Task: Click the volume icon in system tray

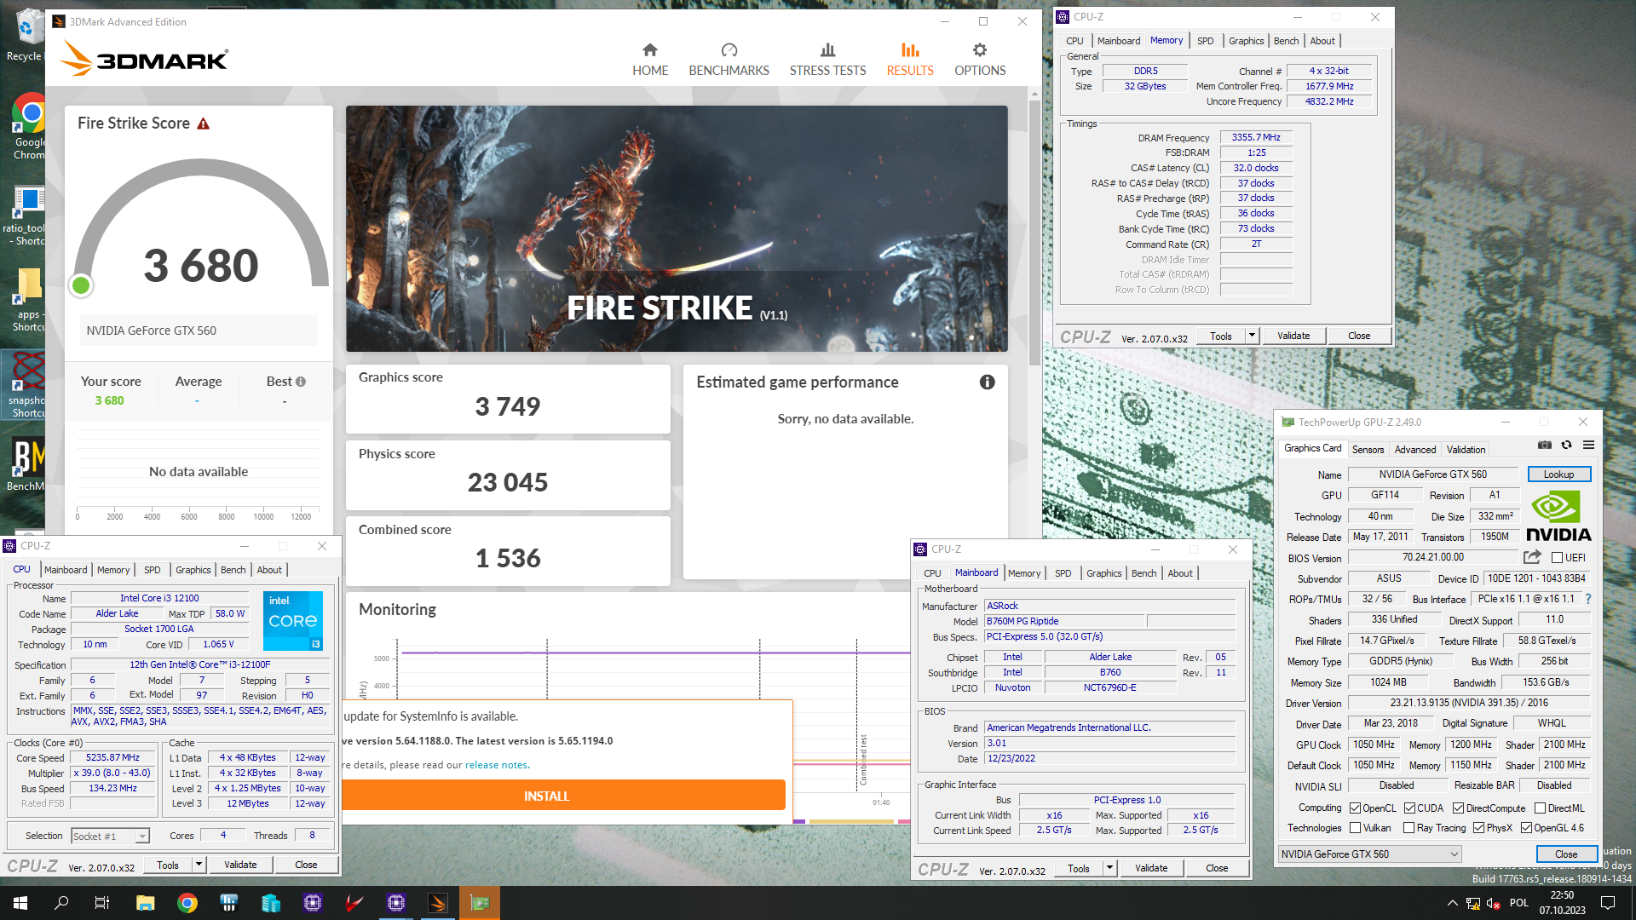Action: click(x=1493, y=903)
